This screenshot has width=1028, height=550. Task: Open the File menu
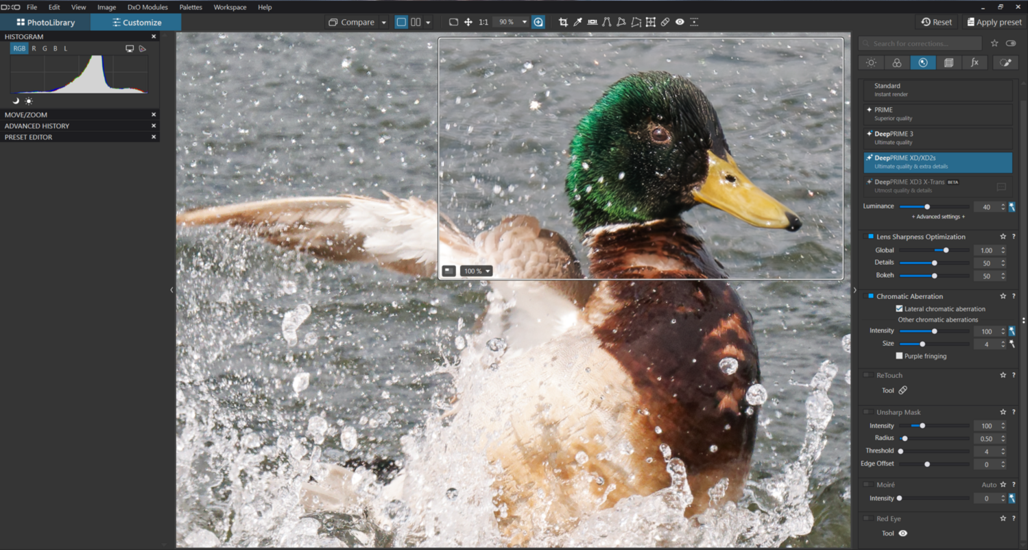(x=32, y=7)
